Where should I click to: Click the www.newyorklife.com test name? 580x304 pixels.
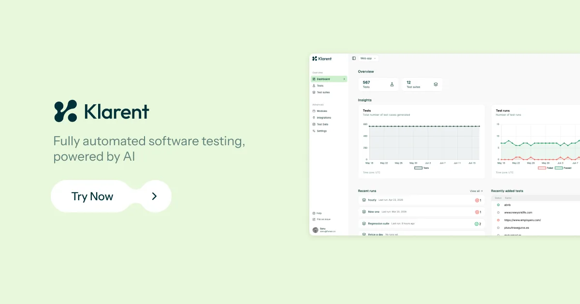tap(518, 212)
